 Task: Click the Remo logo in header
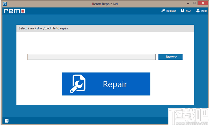(14, 11)
